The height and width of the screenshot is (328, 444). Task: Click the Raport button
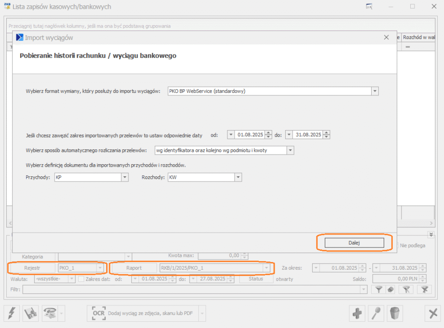134,268
